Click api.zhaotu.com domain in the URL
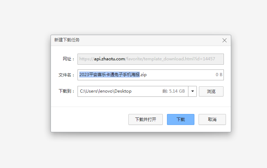This screenshot has width=267, height=168. [x=109, y=59]
